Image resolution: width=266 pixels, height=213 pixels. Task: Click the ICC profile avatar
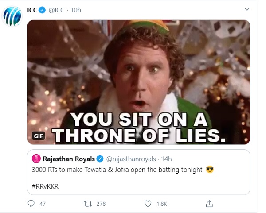(x=12, y=17)
